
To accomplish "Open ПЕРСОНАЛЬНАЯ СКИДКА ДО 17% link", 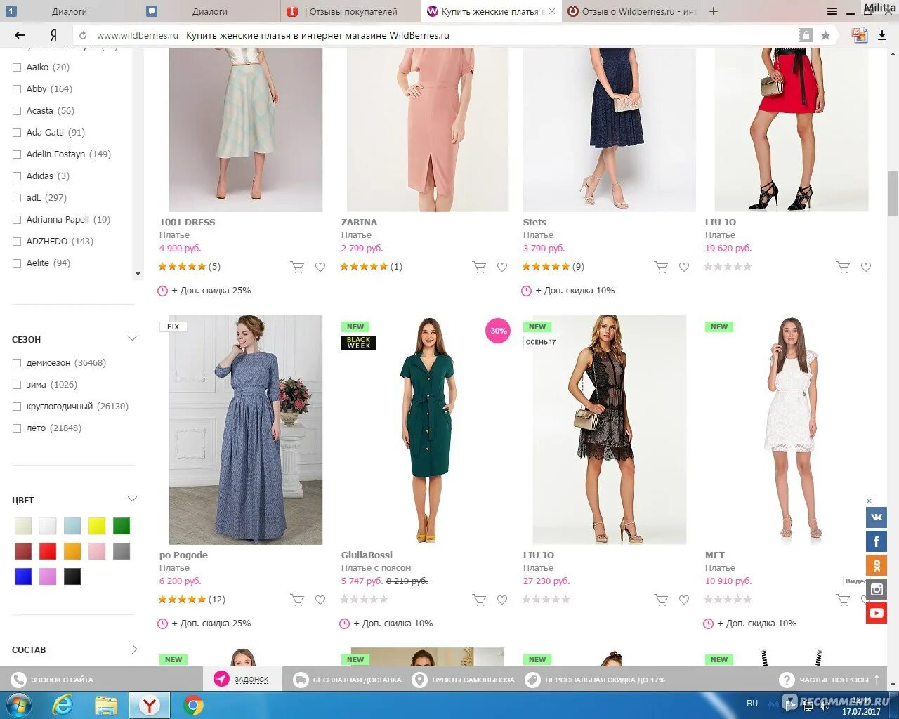I will (x=596, y=680).
